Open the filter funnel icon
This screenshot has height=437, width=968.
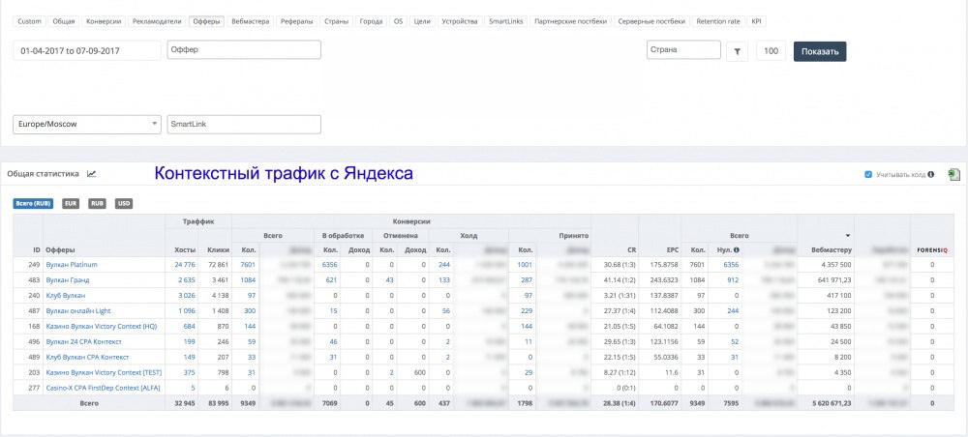[737, 51]
